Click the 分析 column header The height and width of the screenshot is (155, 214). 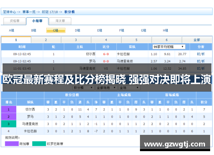(x=201, y=47)
